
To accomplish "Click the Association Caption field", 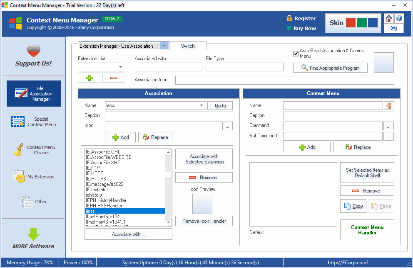I will pyautogui.click(x=169, y=116).
